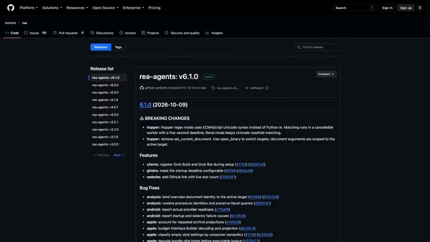Open the appearance settings icon in header
The image size is (430, 242).
420,8
